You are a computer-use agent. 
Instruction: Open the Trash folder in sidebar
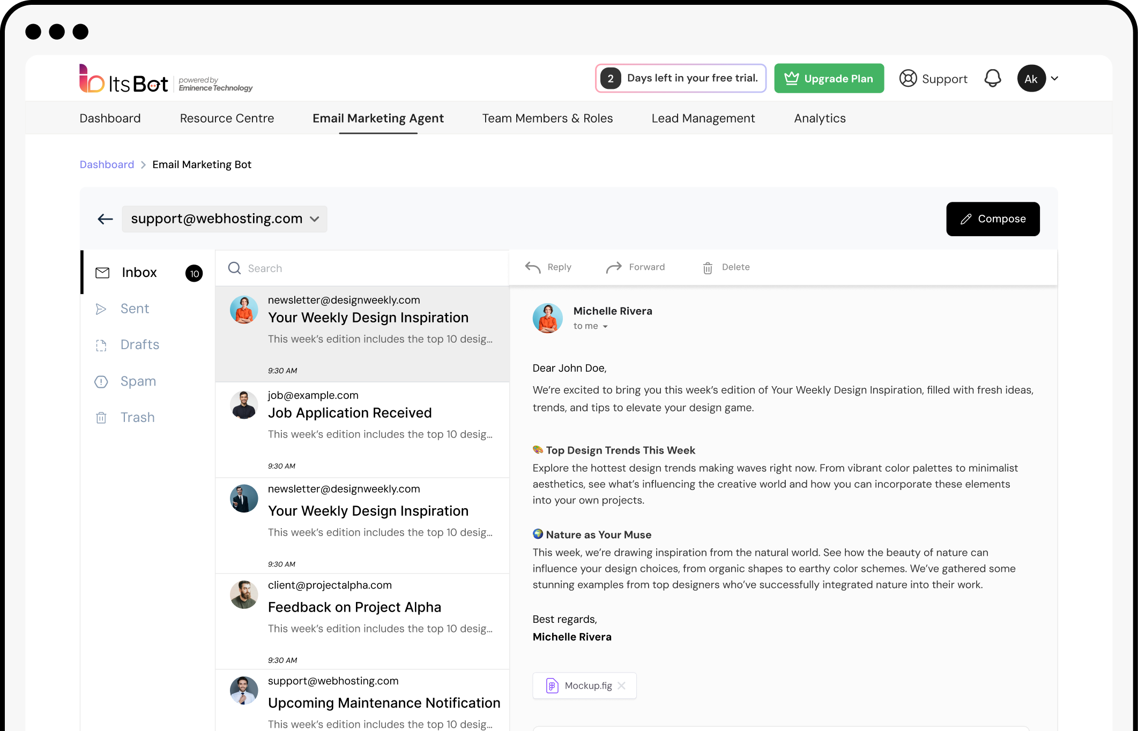click(137, 417)
